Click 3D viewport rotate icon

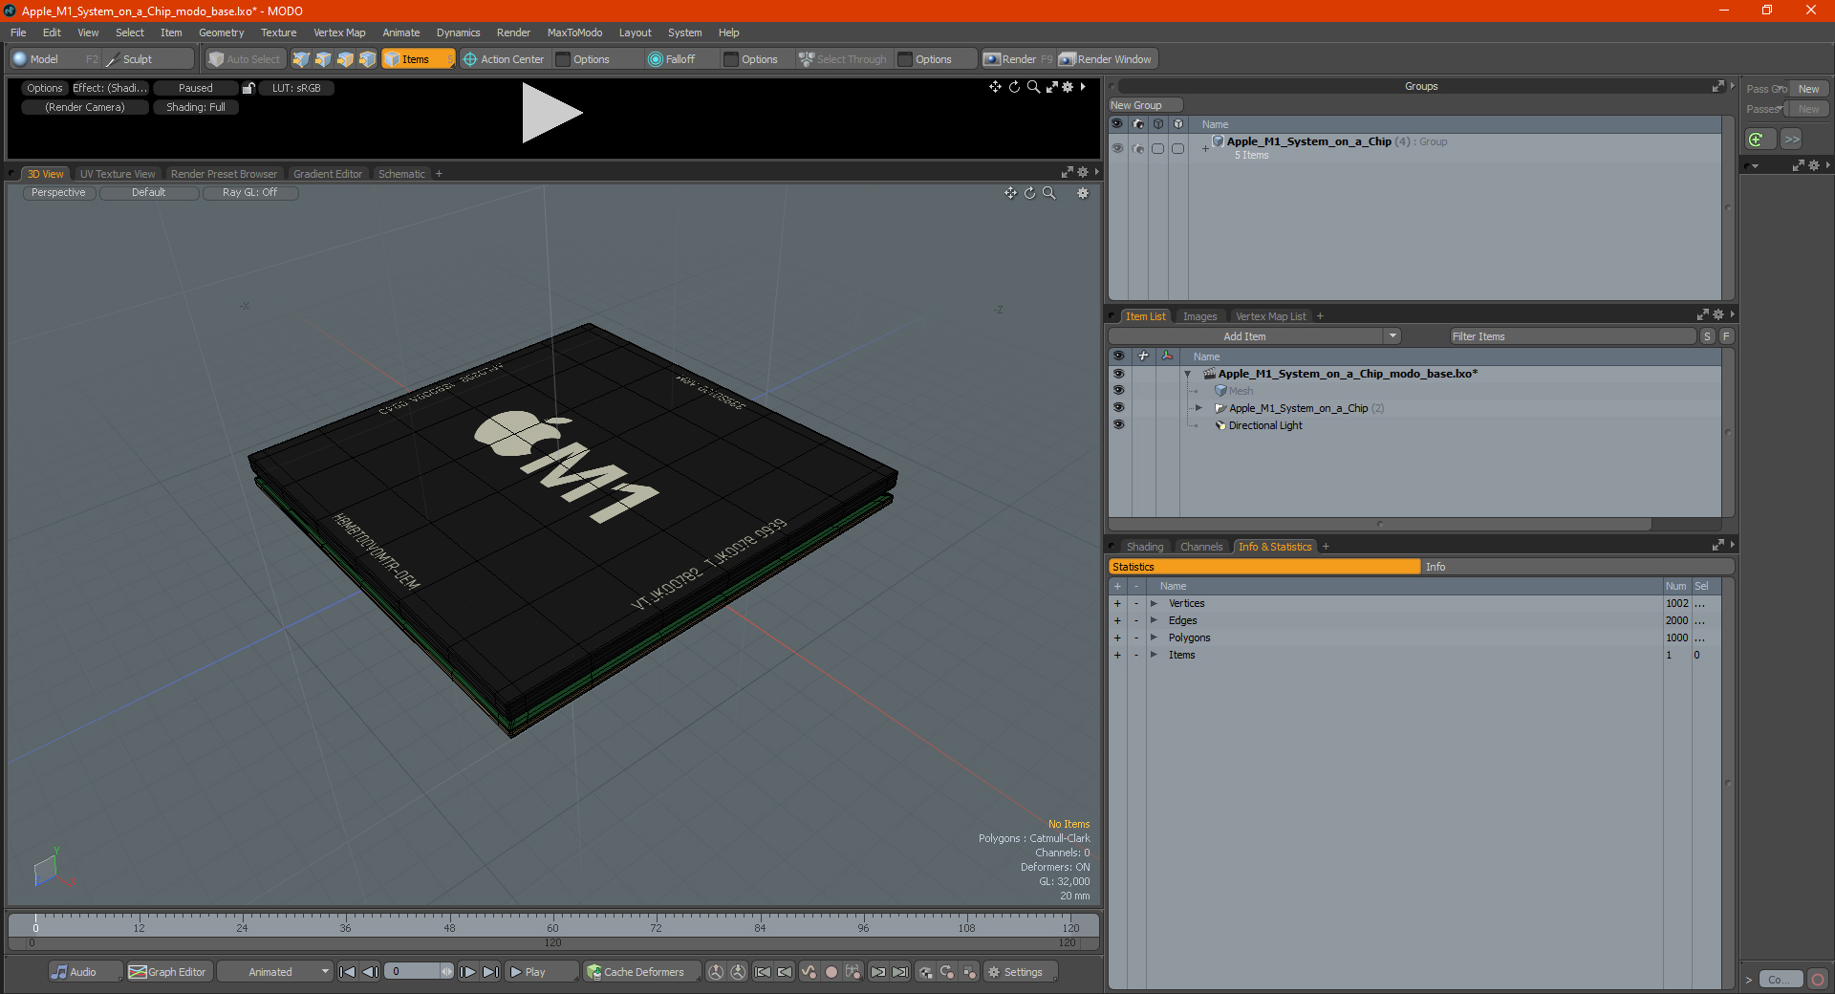[1029, 193]
